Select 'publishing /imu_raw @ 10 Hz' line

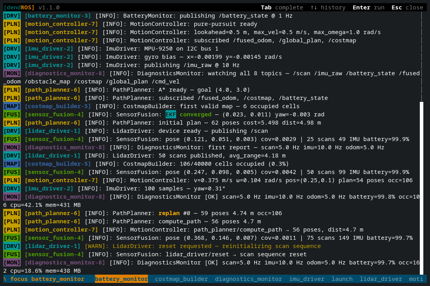122,65
